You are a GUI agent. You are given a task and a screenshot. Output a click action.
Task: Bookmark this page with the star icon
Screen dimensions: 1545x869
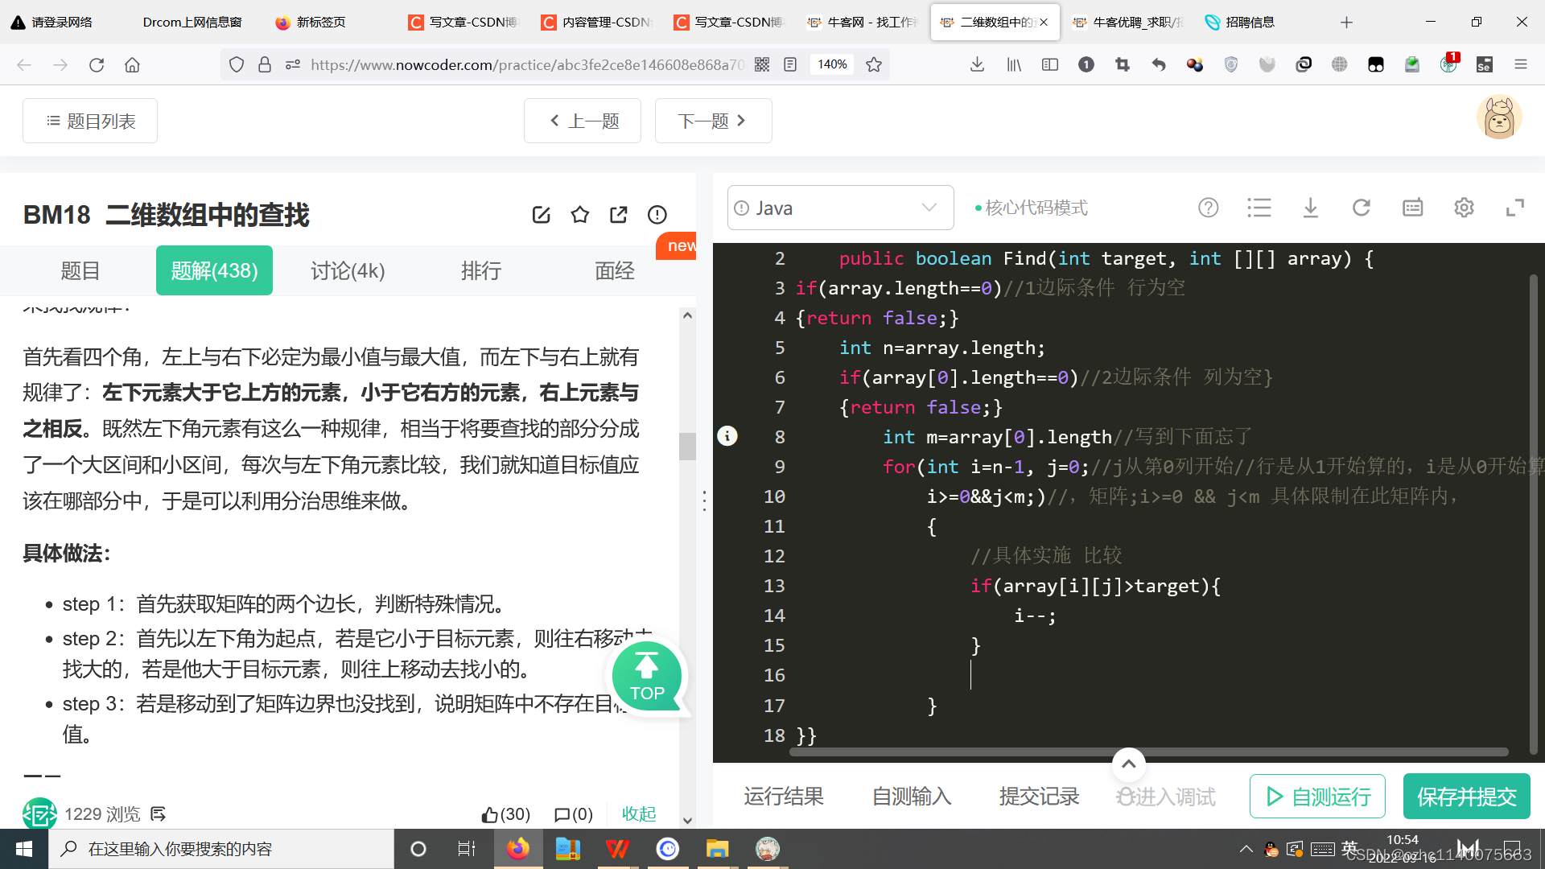[874, 64]
